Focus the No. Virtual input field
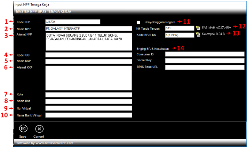247x147 pixels. point(89,108)
